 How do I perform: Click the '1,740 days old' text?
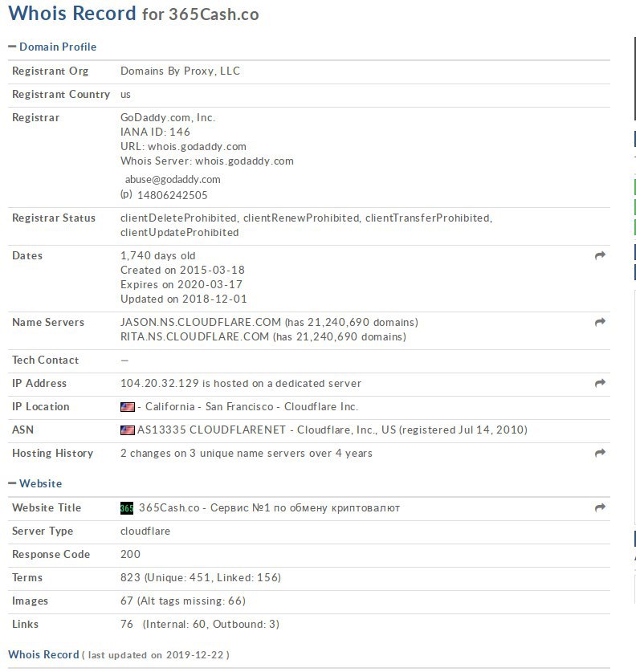157,256
